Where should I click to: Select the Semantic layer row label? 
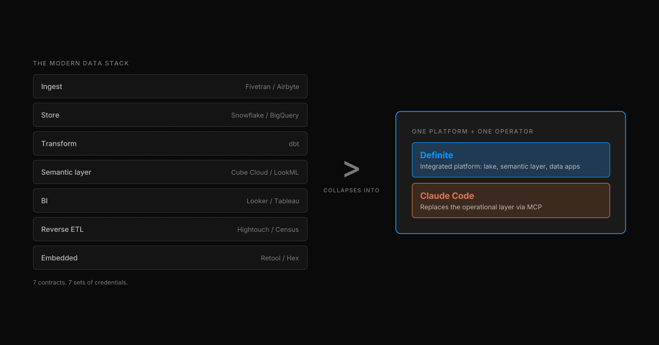(66, 172)
